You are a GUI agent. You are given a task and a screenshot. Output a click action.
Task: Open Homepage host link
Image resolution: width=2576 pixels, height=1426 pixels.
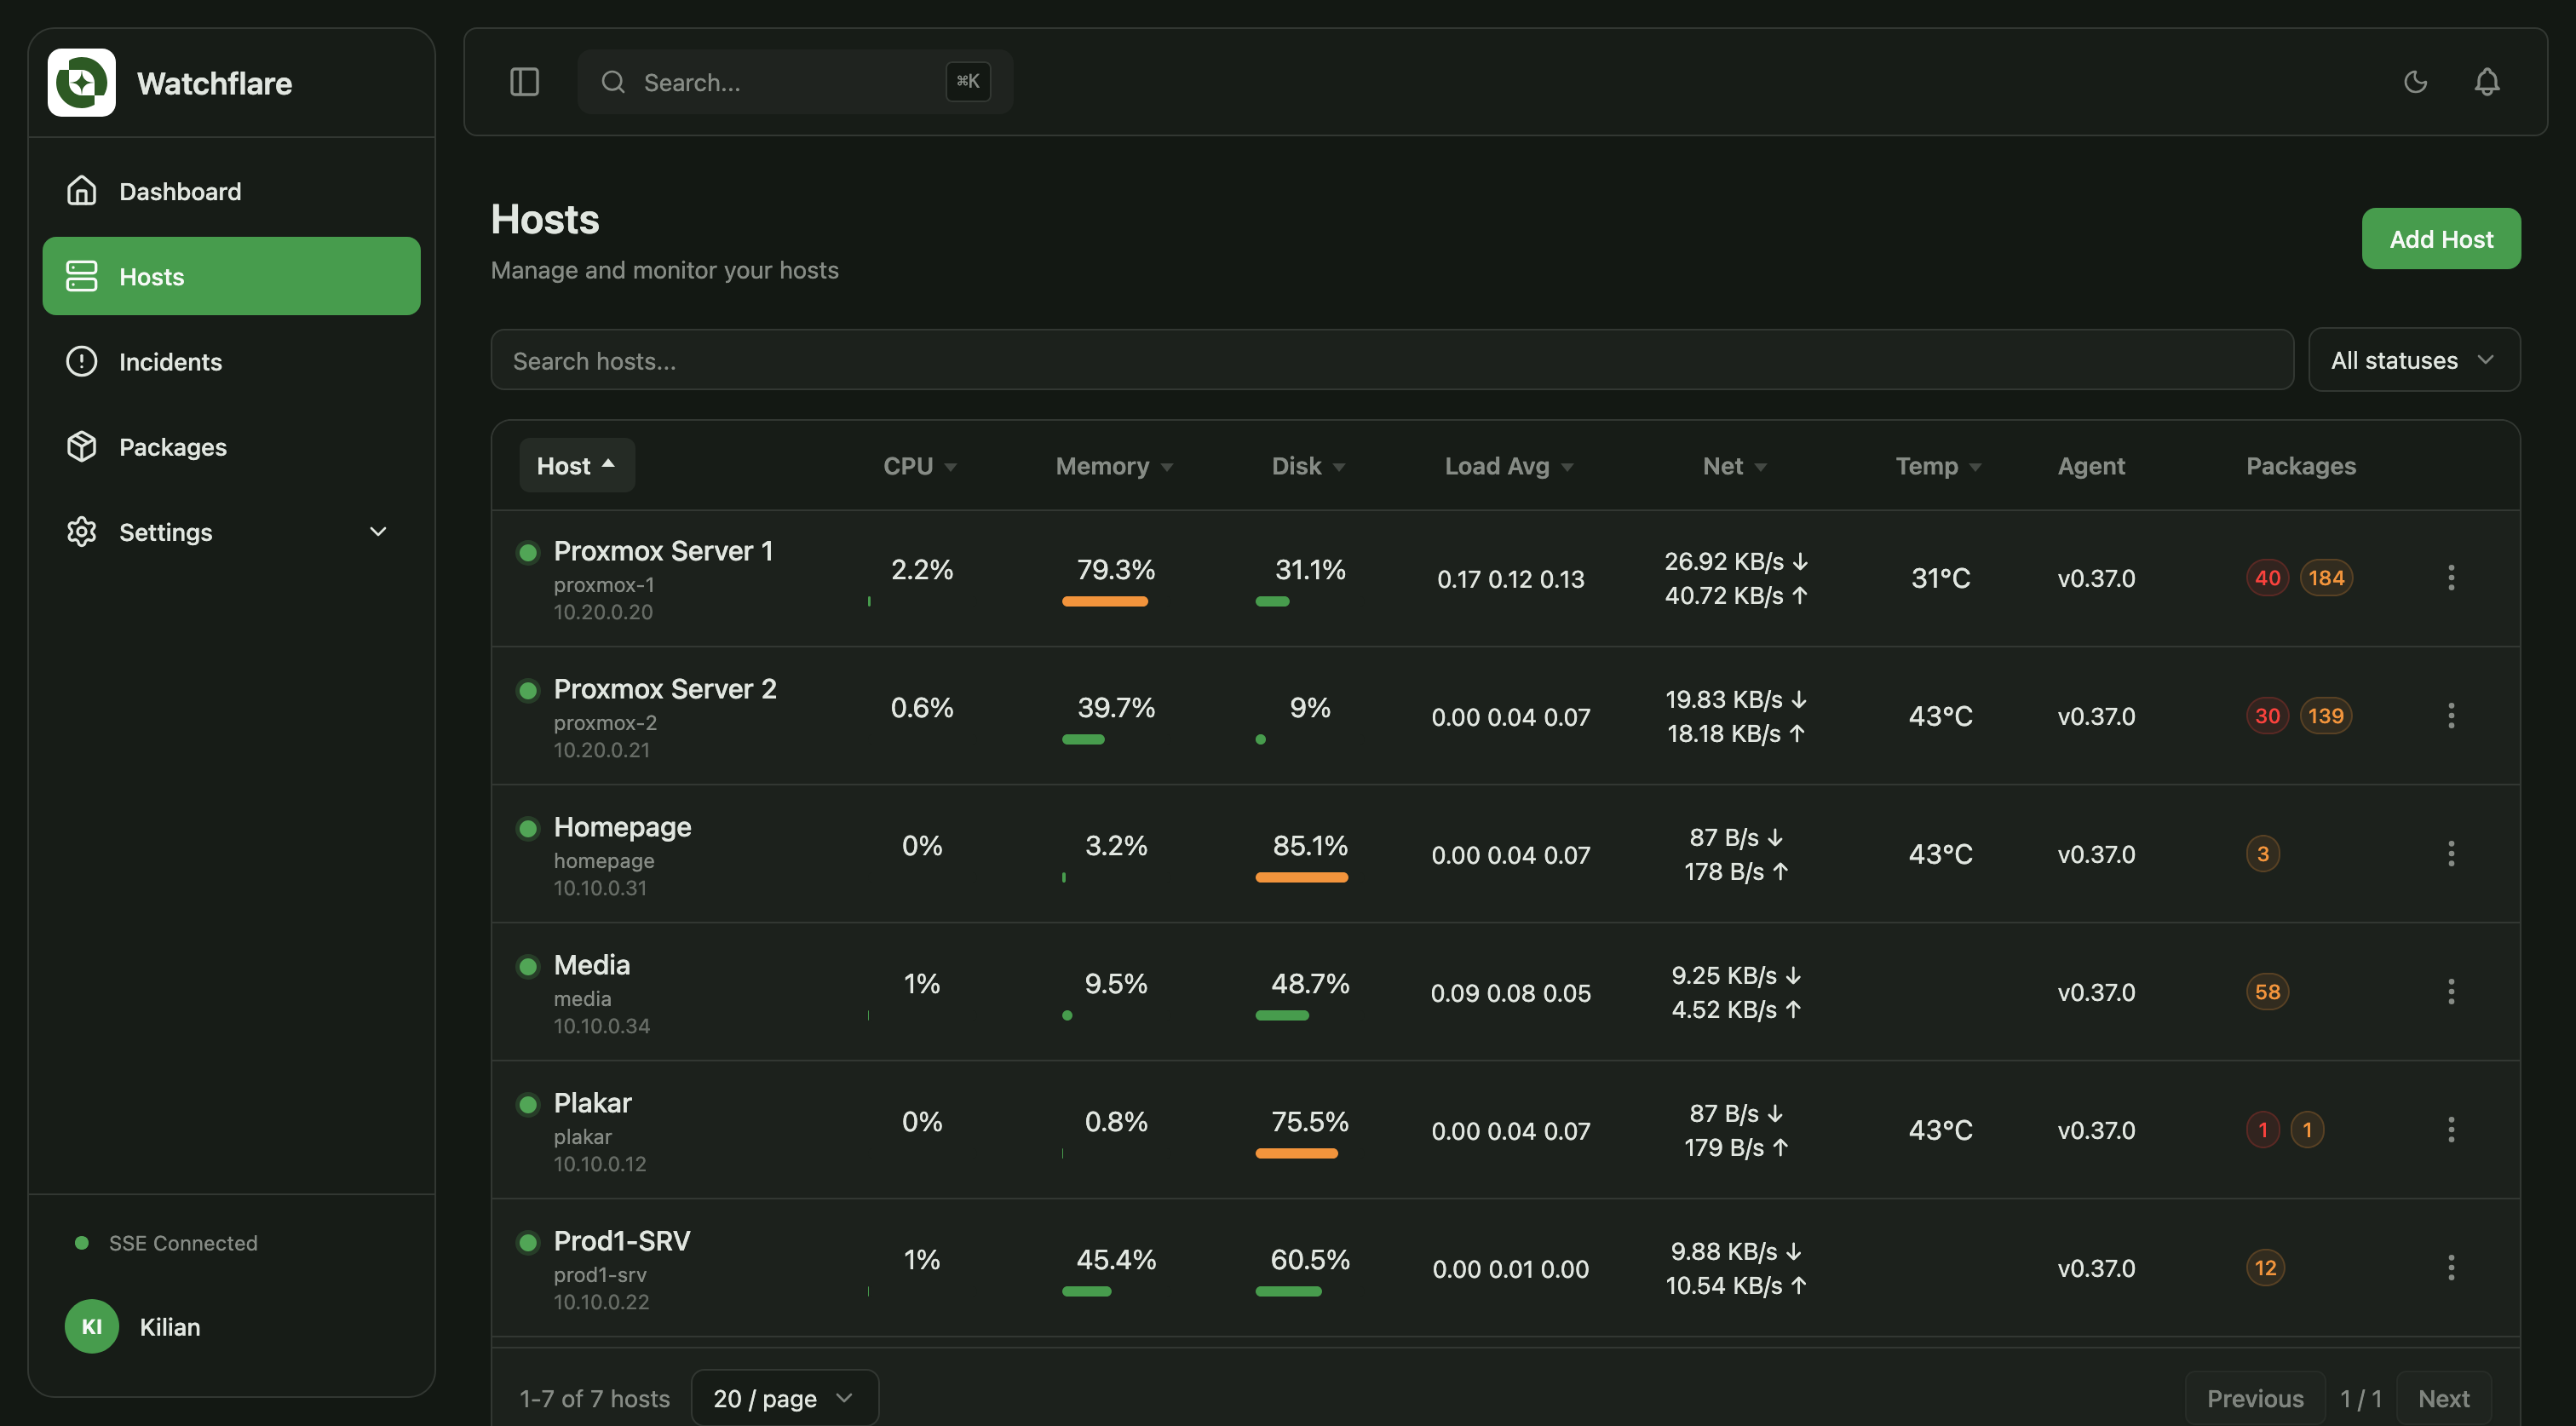coord(622,826)
